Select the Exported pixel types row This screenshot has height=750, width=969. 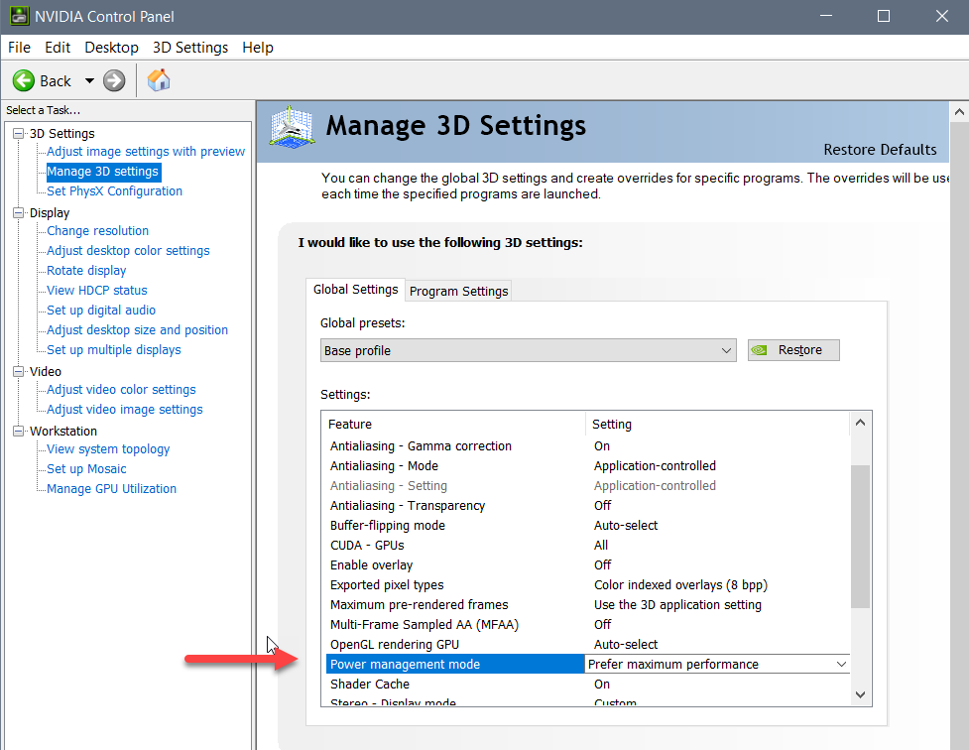588,584
